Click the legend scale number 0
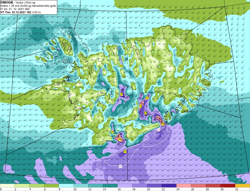The image size is (250, 191). 1,189
